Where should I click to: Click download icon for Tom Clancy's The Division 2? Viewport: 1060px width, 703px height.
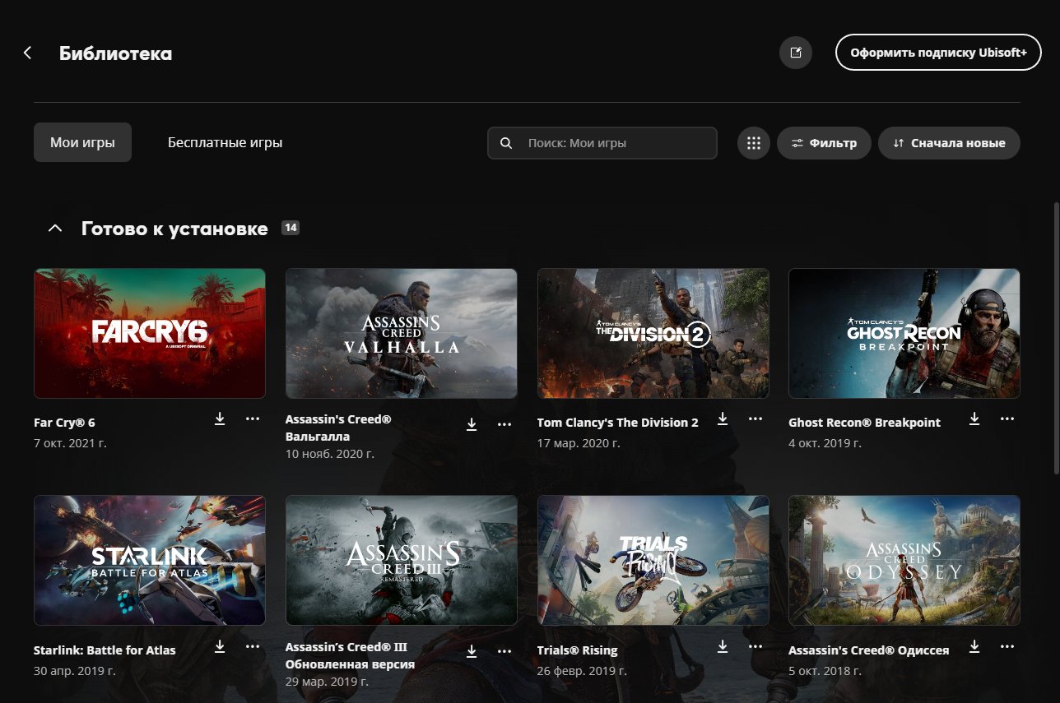click(x=723, y=419)
